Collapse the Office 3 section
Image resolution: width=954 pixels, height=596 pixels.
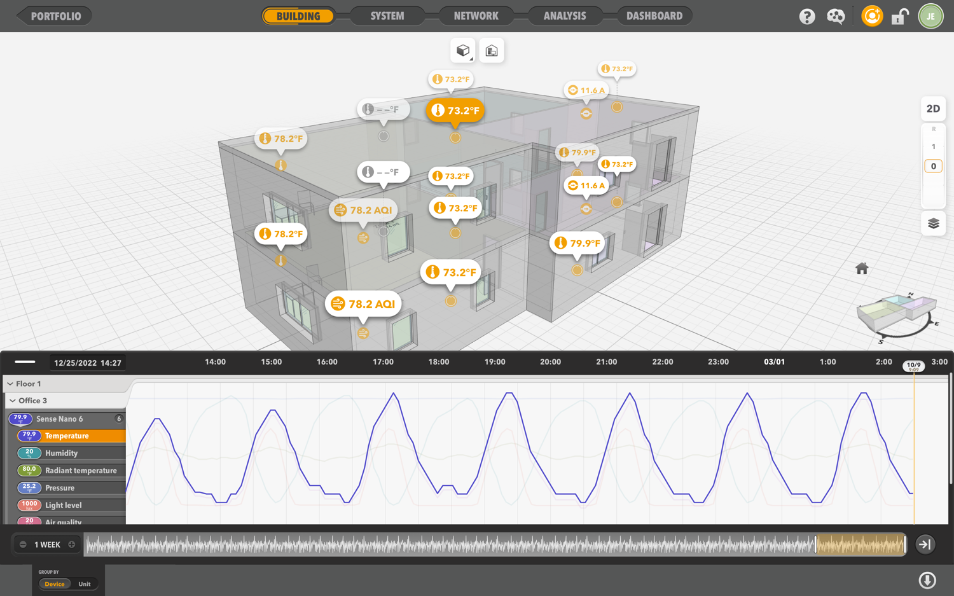[x=13, y=401]
